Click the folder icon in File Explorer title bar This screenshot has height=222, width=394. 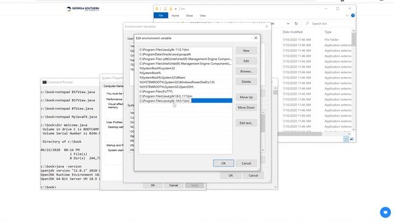click(x=157, y=9)
